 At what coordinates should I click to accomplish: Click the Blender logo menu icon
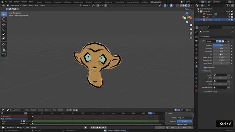(x=2, y=2)
